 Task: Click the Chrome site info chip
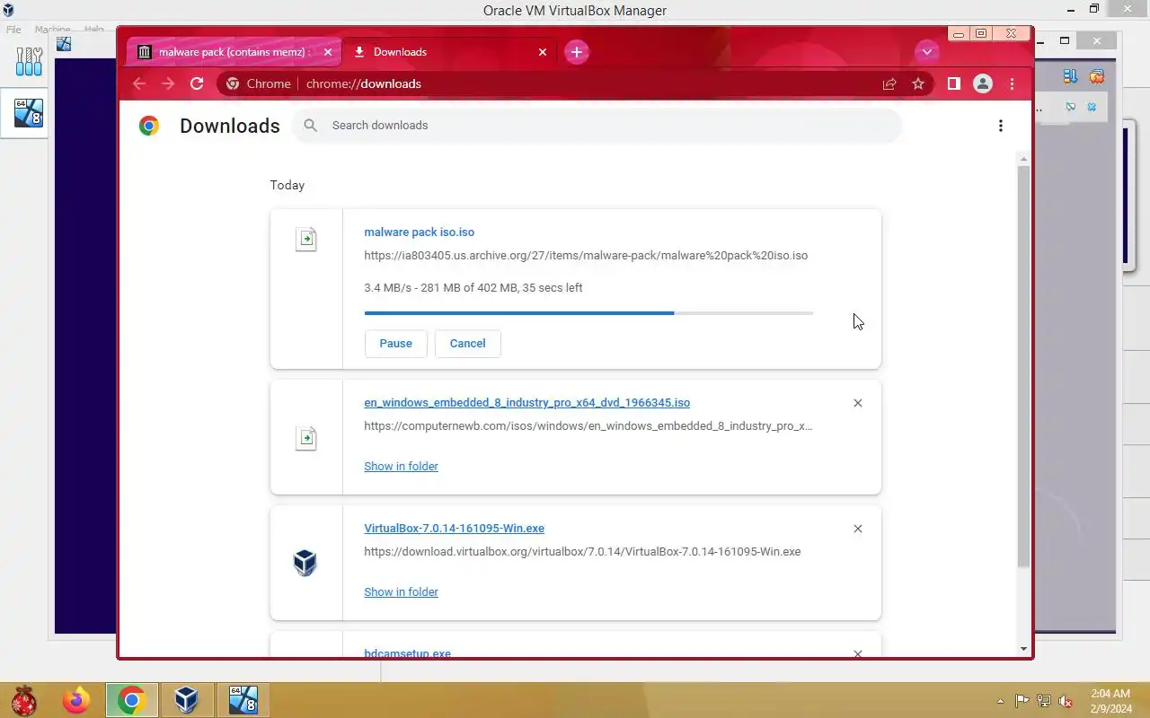(x=259, y=83)
